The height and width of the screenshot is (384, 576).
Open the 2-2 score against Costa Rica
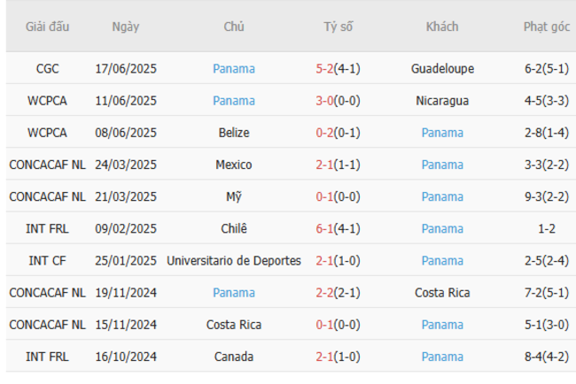pyautogui.click(x=325, y=293)
